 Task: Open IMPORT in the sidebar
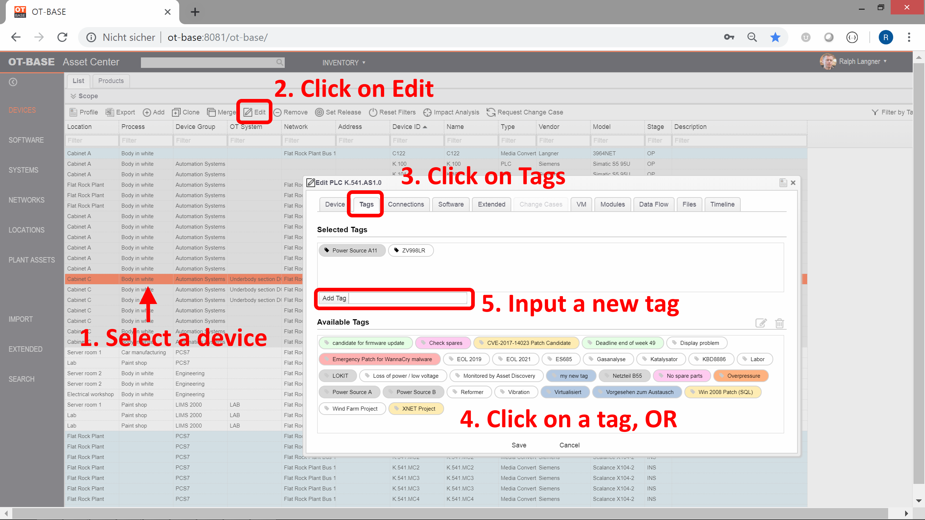point(21,319)
